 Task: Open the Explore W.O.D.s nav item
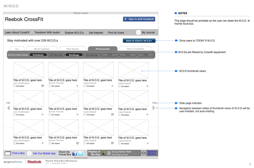[x=75, y=33]
